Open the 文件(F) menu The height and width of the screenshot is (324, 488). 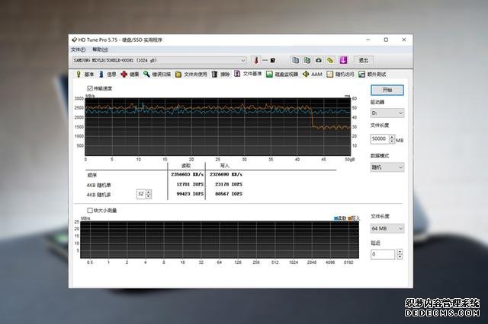pyautogui.click(x=79, y=49)
